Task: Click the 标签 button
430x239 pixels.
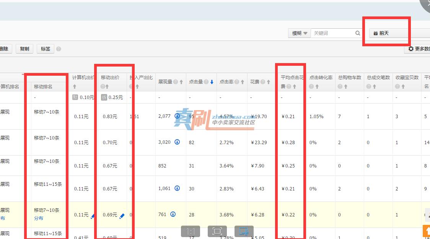Action: [x=46, y=49]
